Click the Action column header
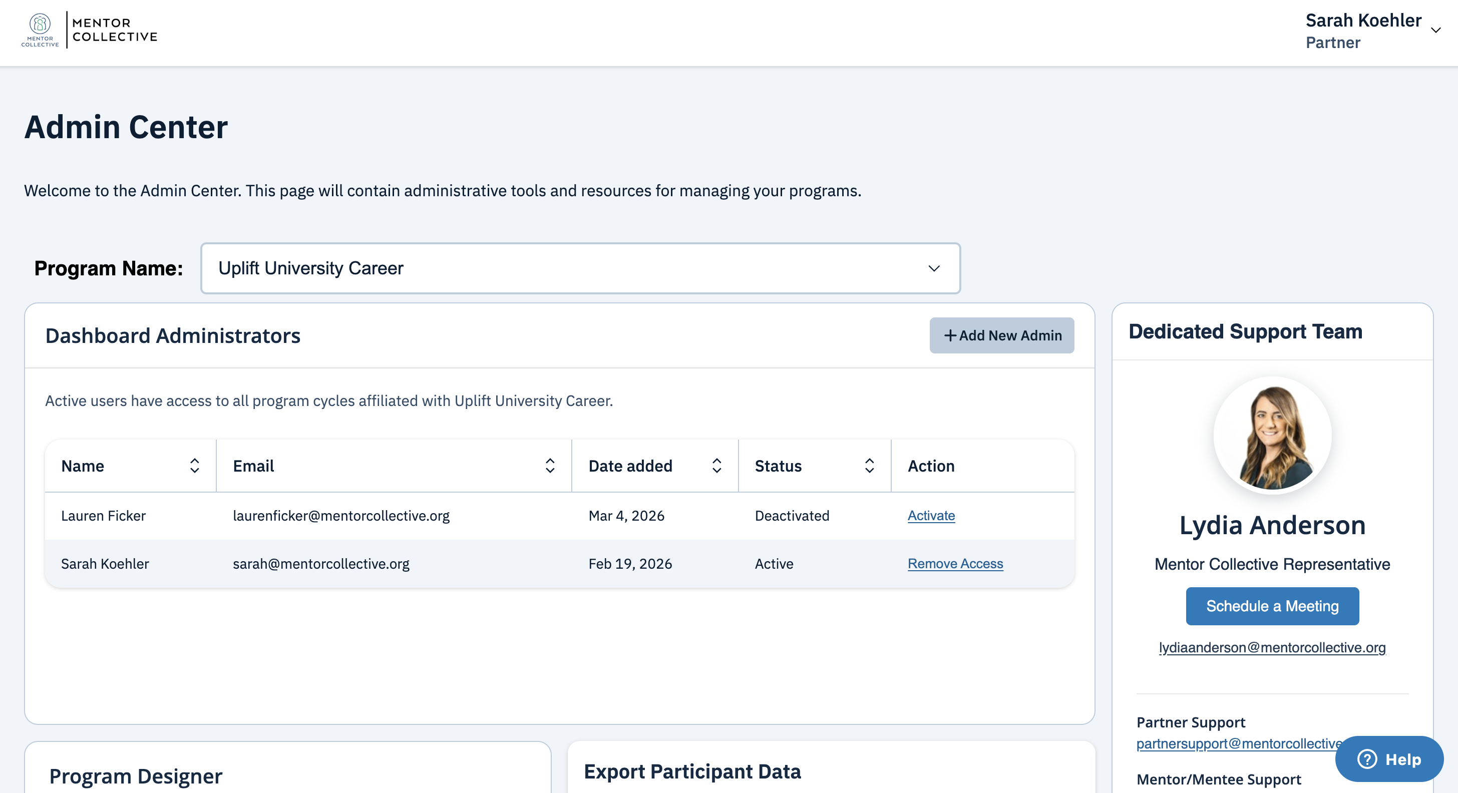 pos(931,466)
